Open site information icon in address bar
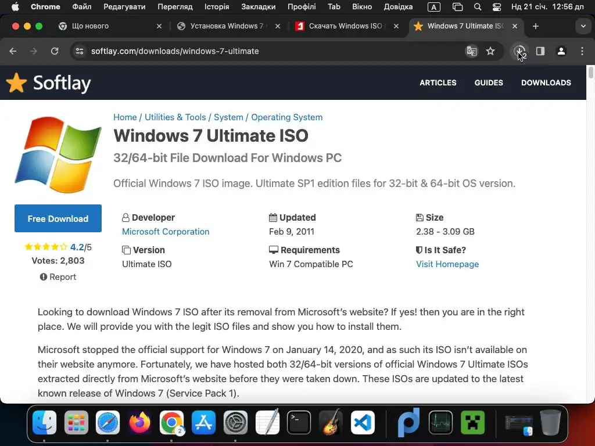595x446 pixels. [79, 51]
